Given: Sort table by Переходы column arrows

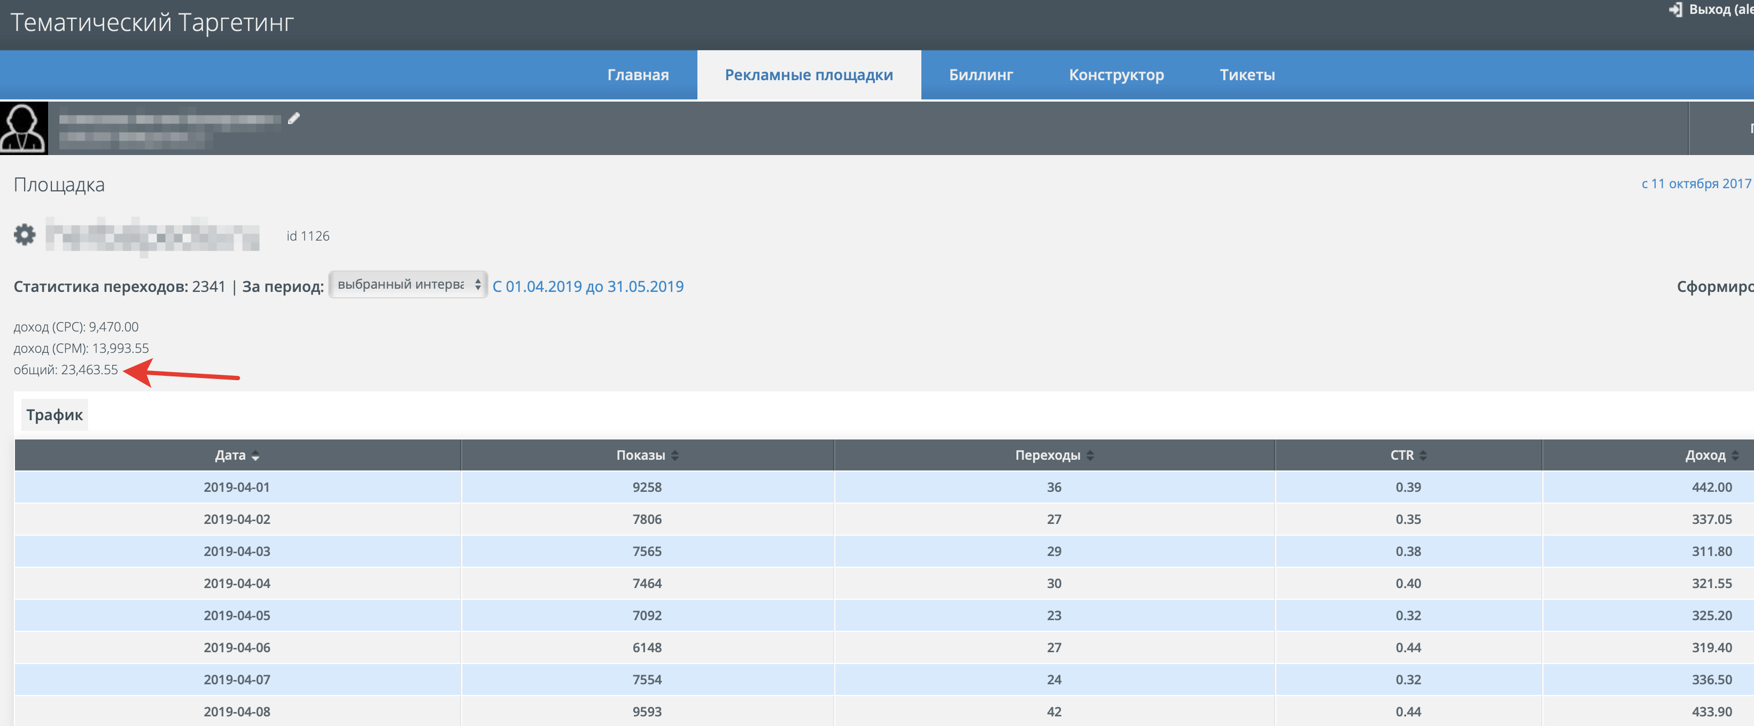Looking at the screenshot, I should [1090, 455].
